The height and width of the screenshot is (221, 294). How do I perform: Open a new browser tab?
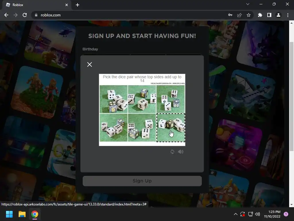[x=78, y=5]
